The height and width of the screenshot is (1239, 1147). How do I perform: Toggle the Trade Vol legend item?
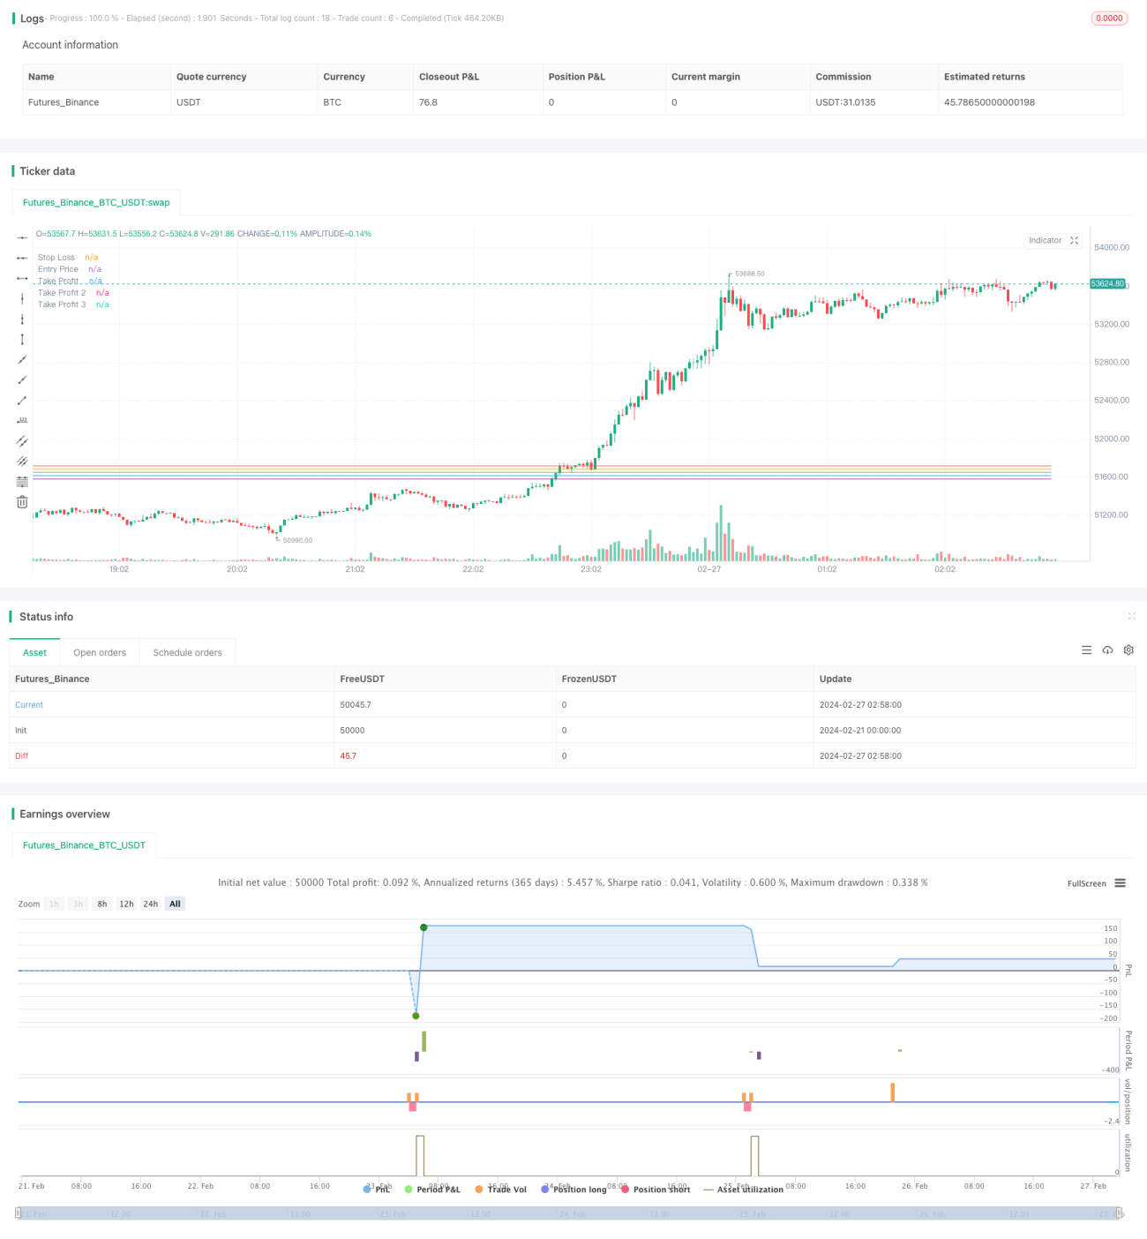(x=500, y=1190)
